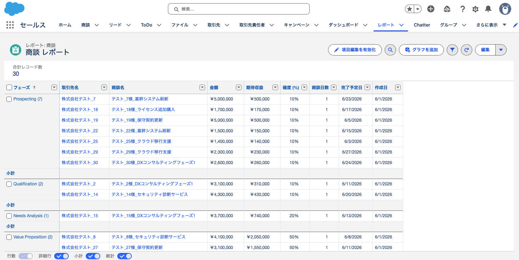Switch to the Chatter tab
The image size is (519, 260).
(422, 25)
